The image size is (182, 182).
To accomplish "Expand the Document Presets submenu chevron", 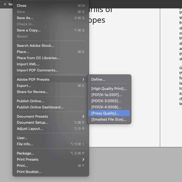I will [x=83, y=116].
